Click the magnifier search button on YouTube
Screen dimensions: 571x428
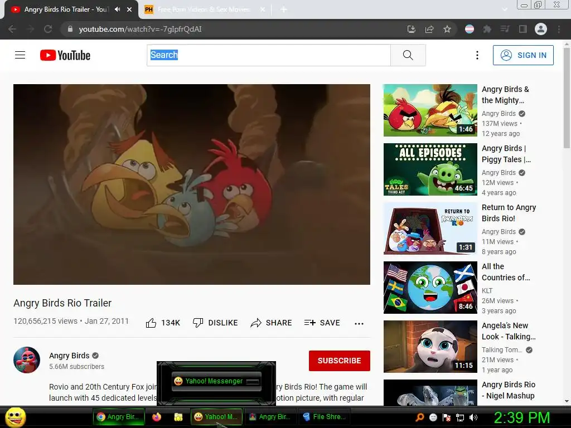point(408,55)
